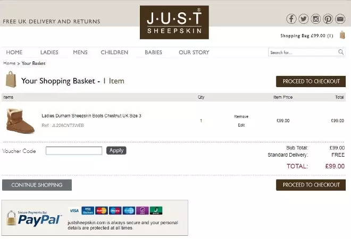Screen dimensions: 351x239
Task: Click the Maestro card icon
Action: pos(115,211)
